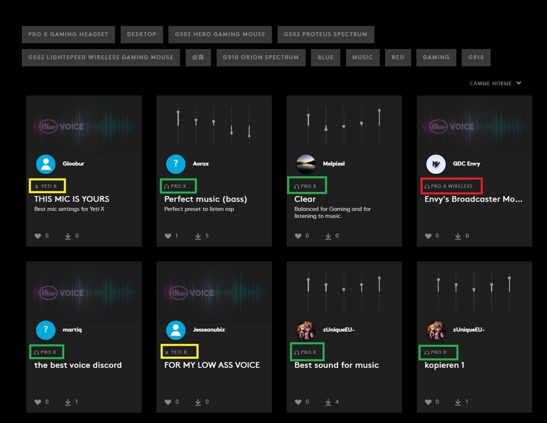Click Best sound for music title
This screenshot has width=547, height=423.
tap(337, 365)
